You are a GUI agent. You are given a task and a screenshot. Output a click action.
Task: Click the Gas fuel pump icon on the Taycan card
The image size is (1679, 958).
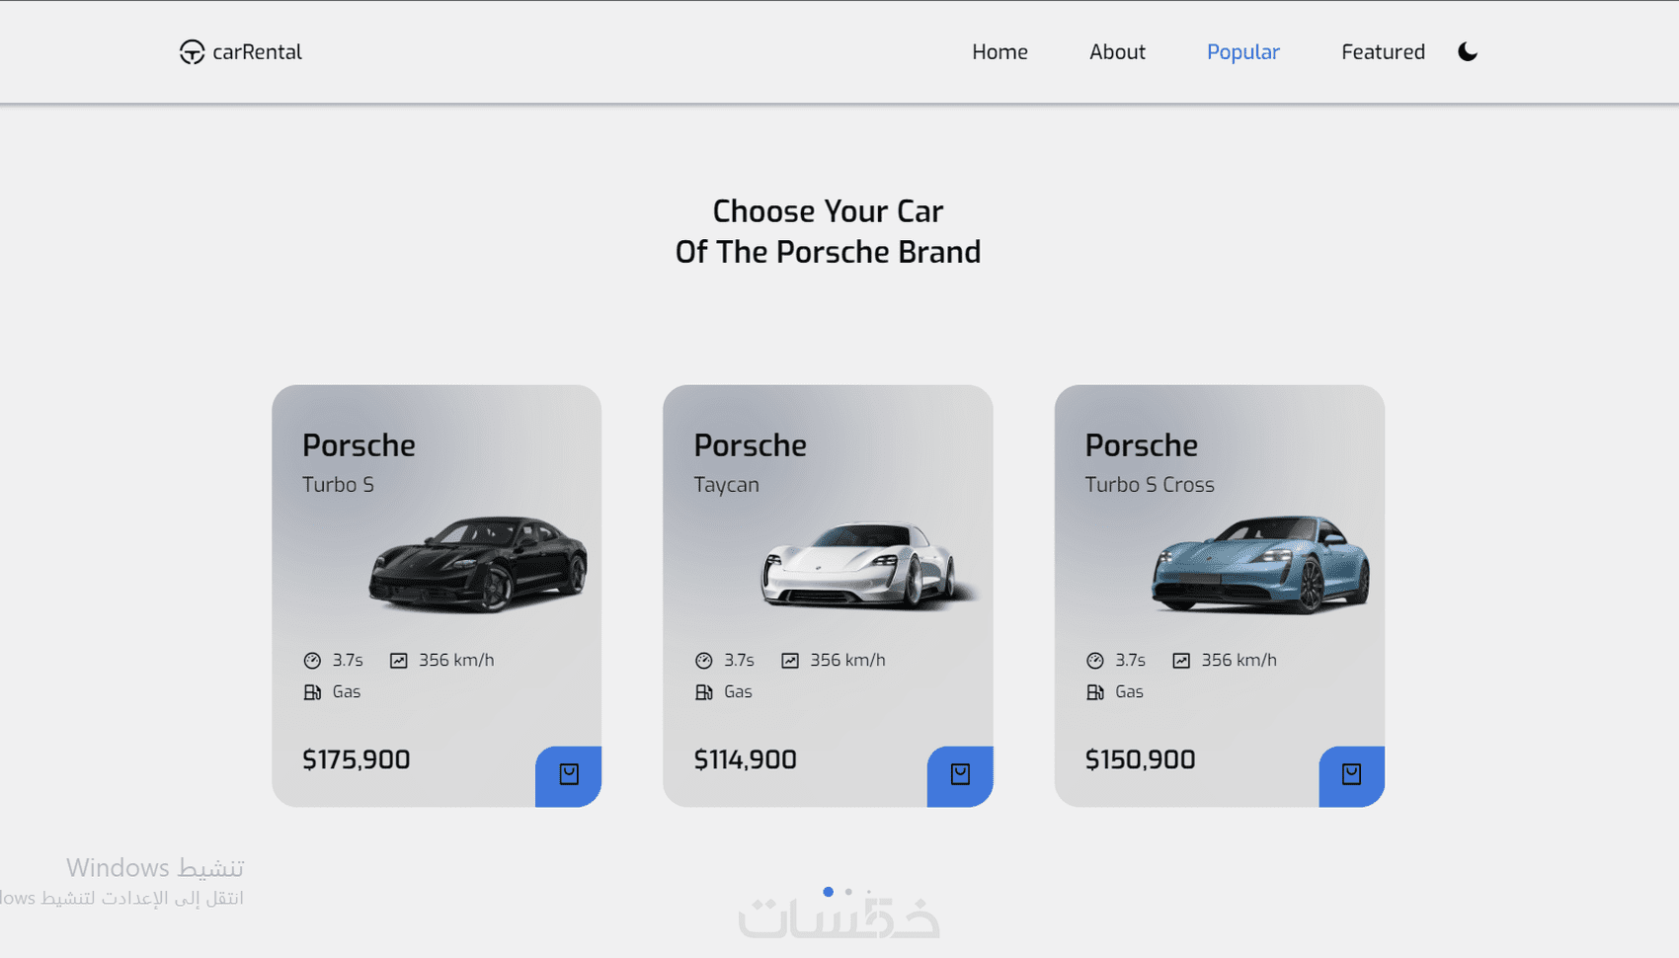pos(703,692)
